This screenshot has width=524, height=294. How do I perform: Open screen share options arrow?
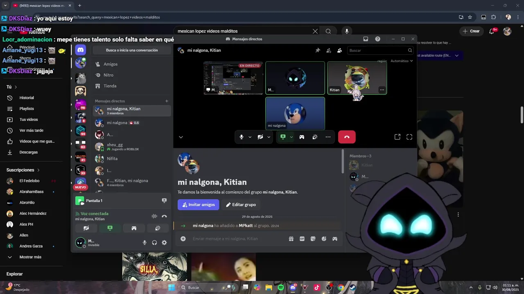(x=291, y=137)
